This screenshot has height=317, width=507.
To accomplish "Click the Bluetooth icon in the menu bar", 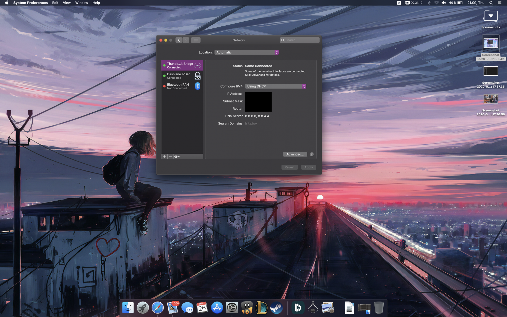I will [429, 3].
